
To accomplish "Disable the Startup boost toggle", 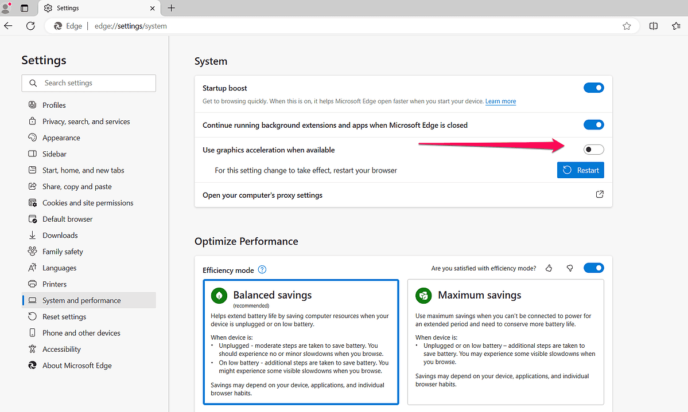I will (593, 88).
